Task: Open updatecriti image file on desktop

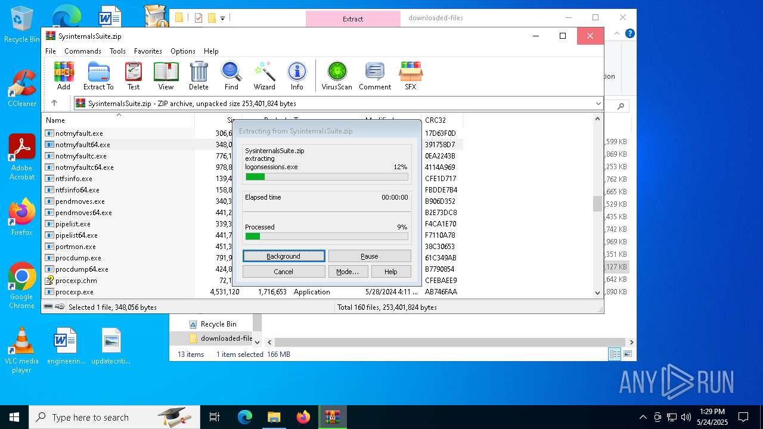Action: (x=111, y=346)
